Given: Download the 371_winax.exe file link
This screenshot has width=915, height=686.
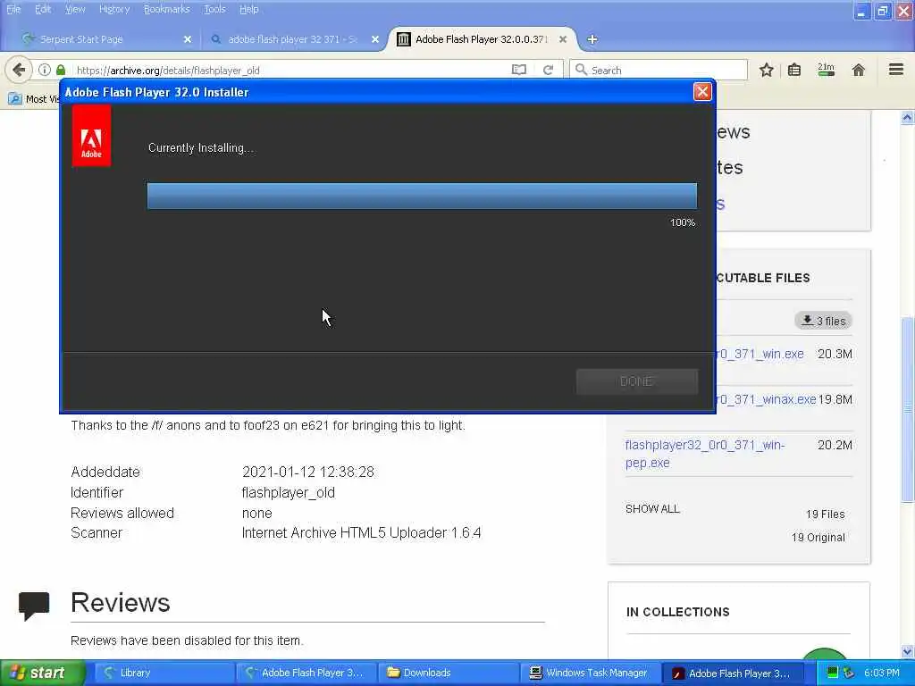Looking at the screenshot, I should 766,399.
